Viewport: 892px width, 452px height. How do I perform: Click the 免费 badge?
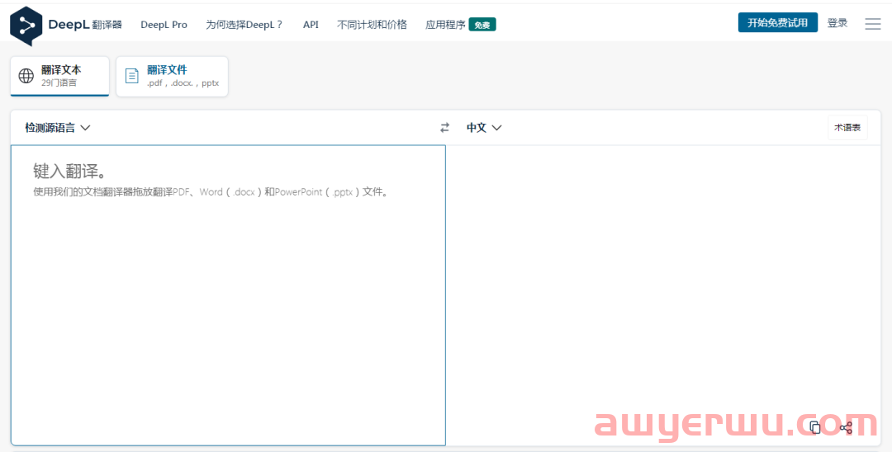click(482, 25)
